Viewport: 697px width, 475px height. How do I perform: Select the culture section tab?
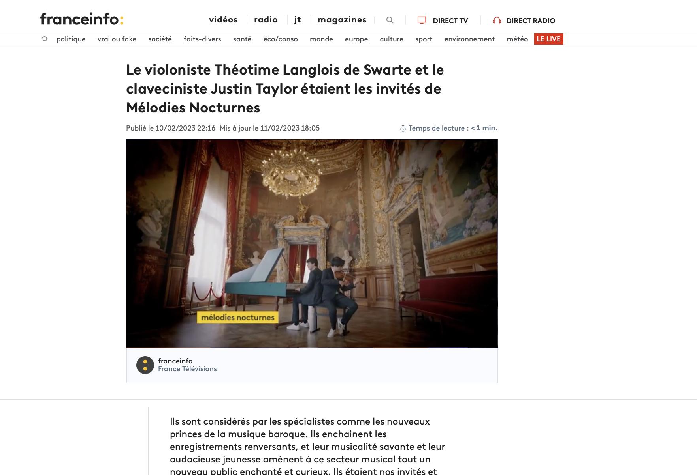coord(392,39)
